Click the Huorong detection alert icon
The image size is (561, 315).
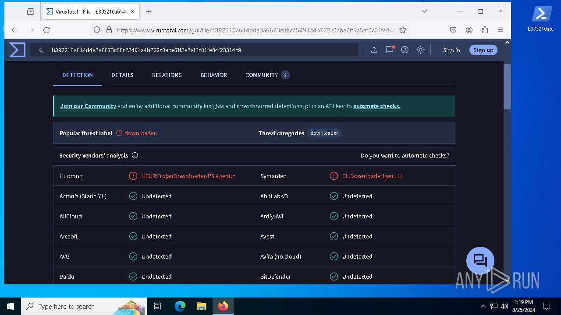click(133, 176)
